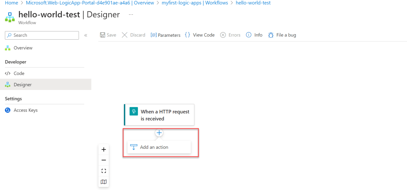
Task: Open the ellipsis menu beside Designer title
Action: click(x=131, y=14)
